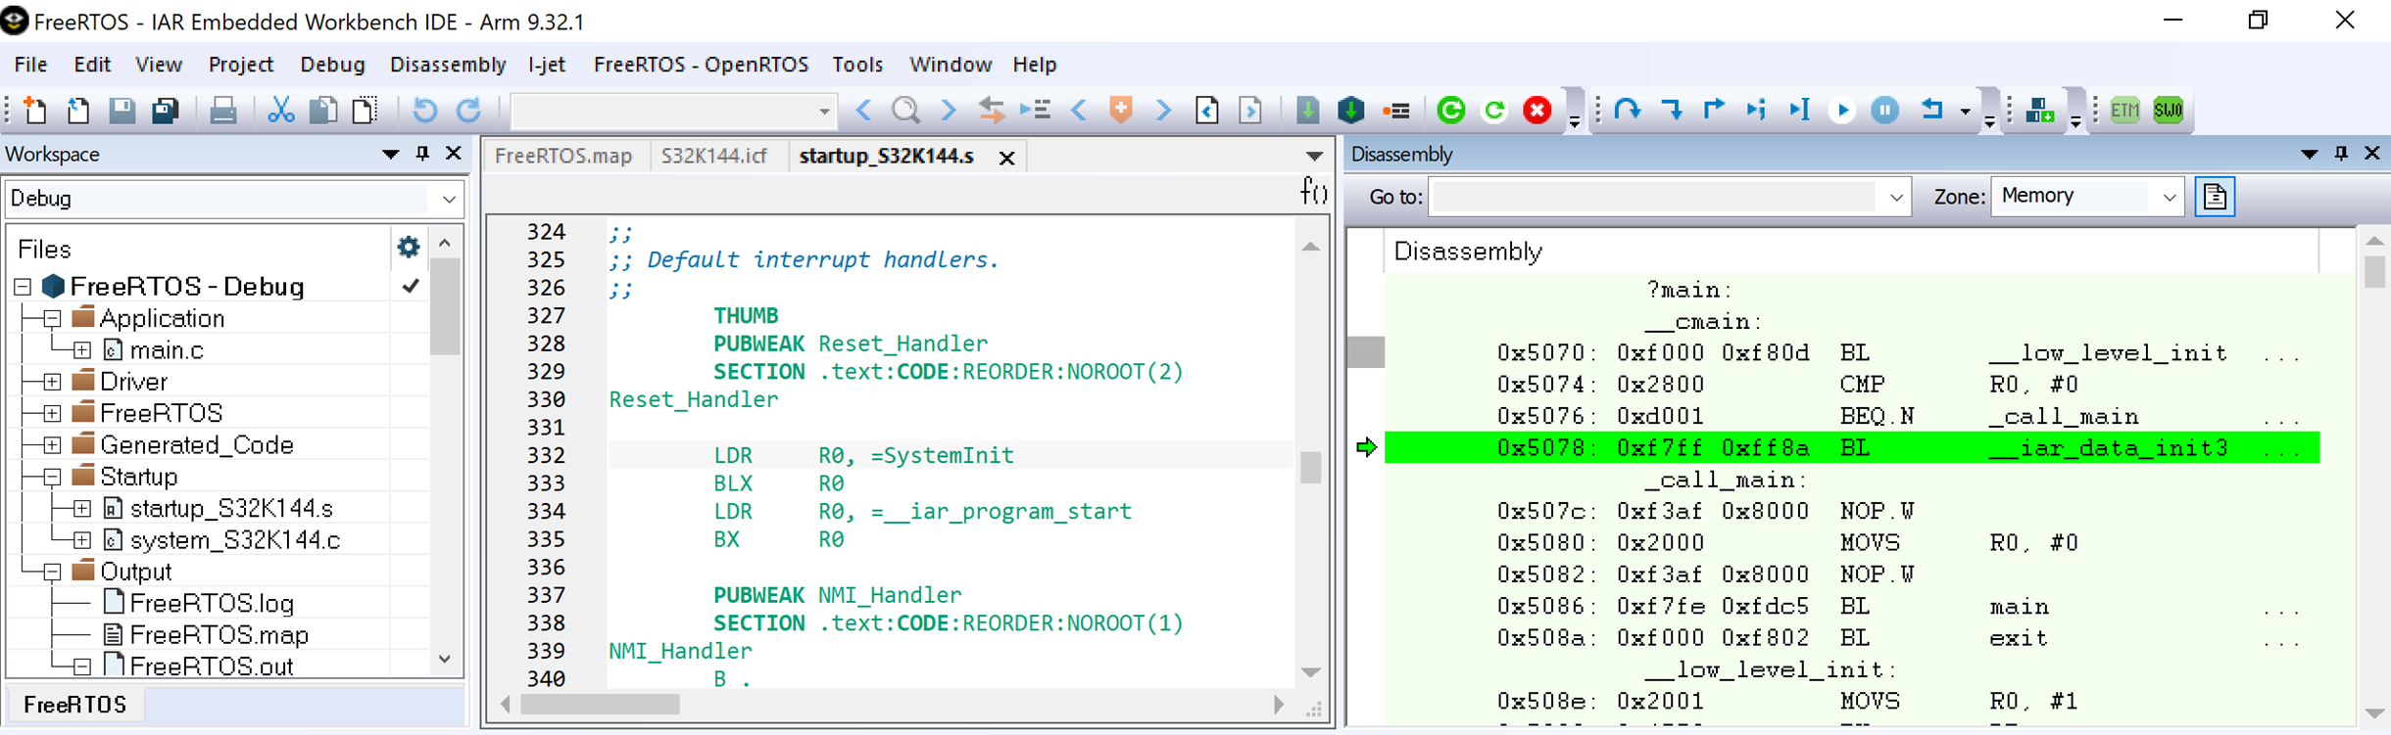Expand the Generated_Code folder
This screenshot has width=2391, height=735.
point(53,445)
